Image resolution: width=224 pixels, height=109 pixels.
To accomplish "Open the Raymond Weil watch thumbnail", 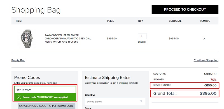I will (27, 39).
